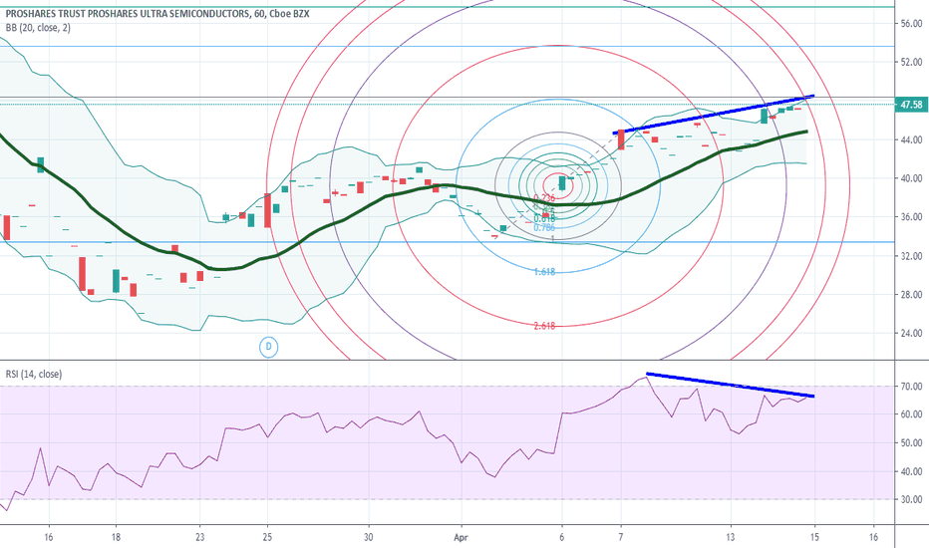
Task: Click the large red candle at date 7
Action: (621, 139)
